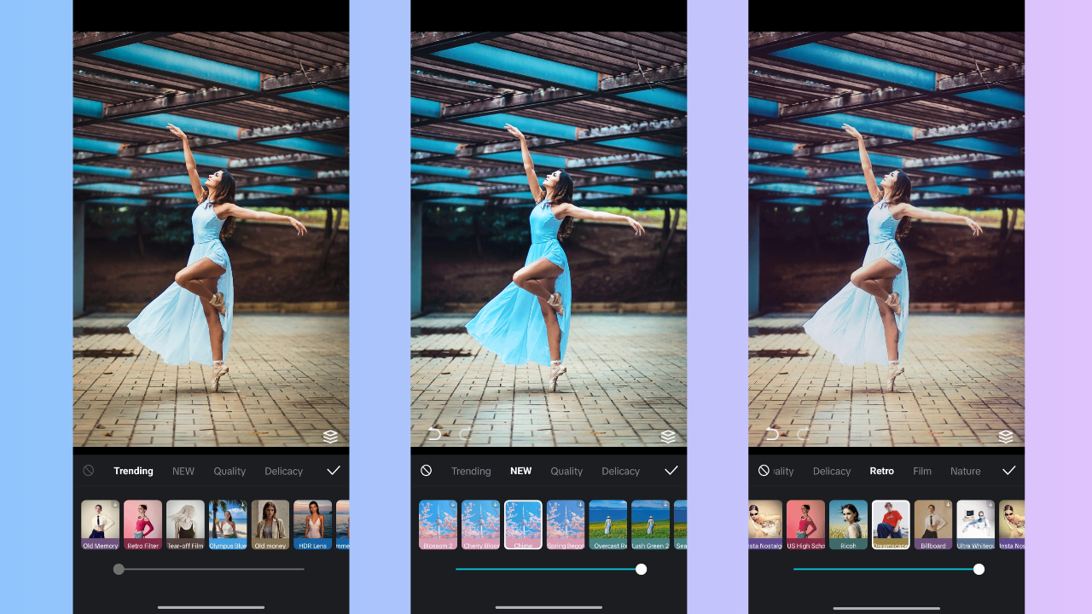Image resolution: width=1092 pixels, height=614 pixels.
Task: Tap the download arrow on Cherry Blossom
Action: (x=495, y=506)
